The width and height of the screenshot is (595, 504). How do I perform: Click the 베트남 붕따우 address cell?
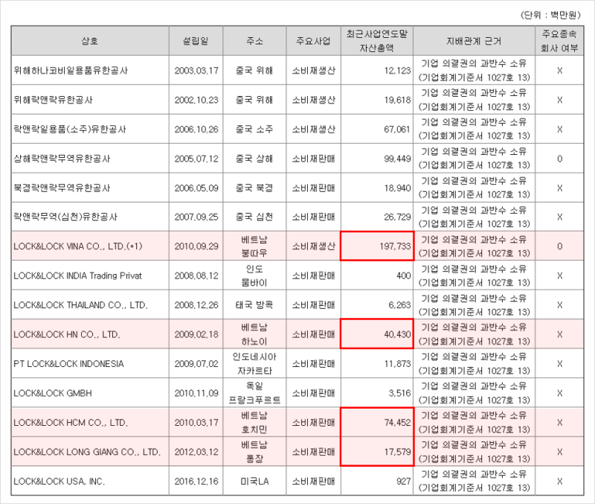254,246
